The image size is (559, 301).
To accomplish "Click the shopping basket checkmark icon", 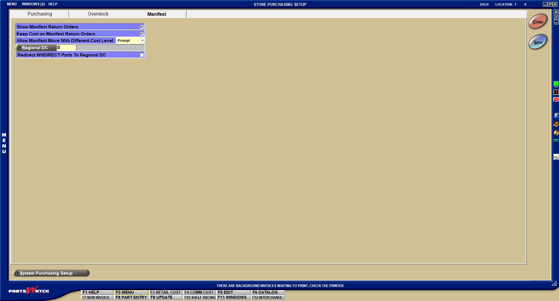I will (x=556, y=157).
